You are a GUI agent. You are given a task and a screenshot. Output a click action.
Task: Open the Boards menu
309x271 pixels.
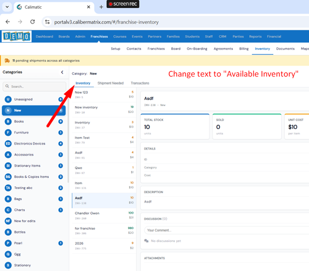click(x=64, y=36)
